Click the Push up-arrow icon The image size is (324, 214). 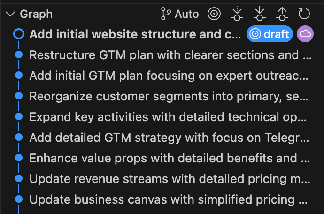click(x=282, y=14)
